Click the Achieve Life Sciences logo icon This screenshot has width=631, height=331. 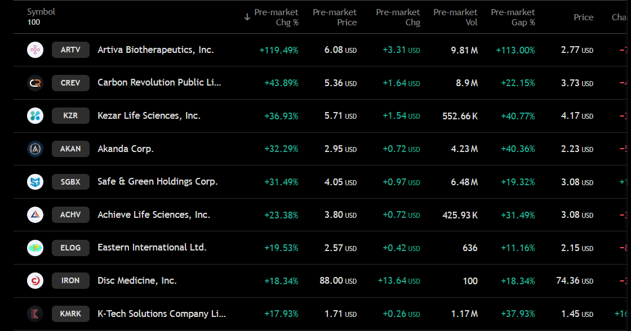(x=35, y=215)
